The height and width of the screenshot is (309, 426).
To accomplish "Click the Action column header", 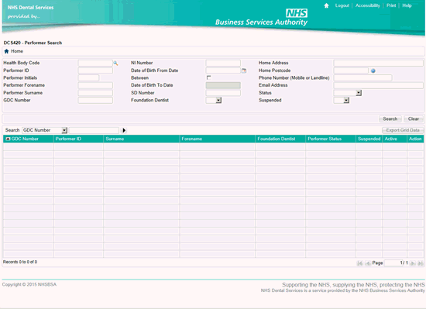I will pos(415,139).
